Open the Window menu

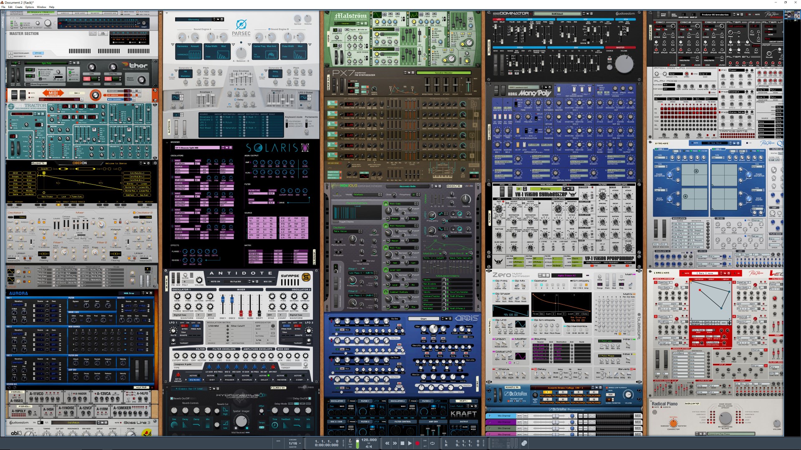(41, 7)
